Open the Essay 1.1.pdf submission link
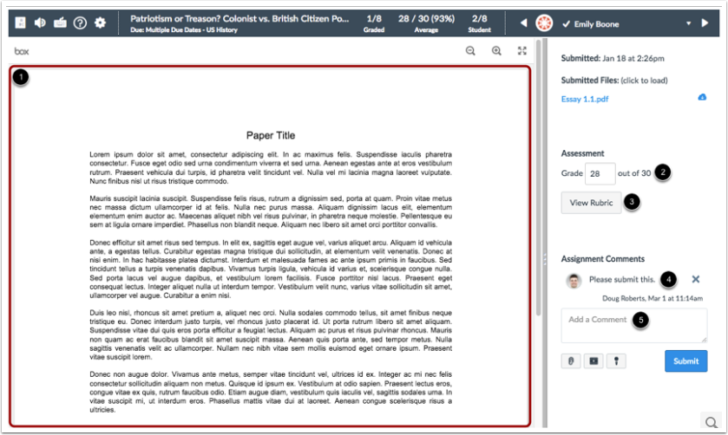This screenshot has width=728, height=435. click(585, 99)
